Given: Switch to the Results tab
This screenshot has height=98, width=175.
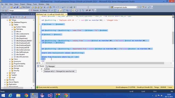Looking at the screenshot, I should 40,66.
